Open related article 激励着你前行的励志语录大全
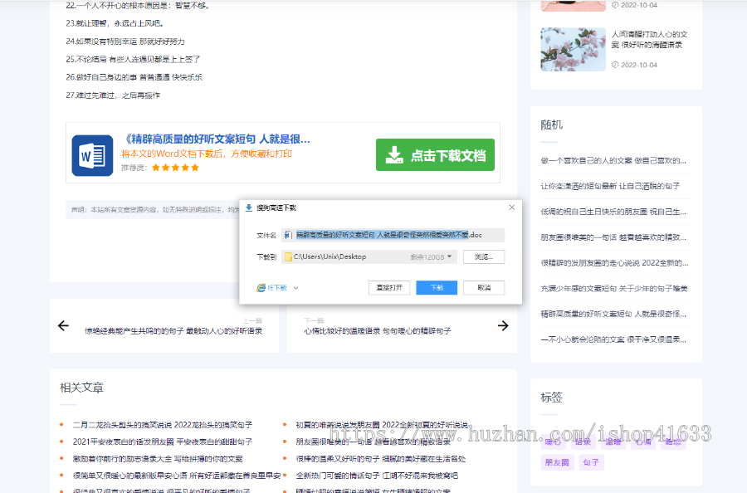747x493 pixels. (x=158, y=459)
